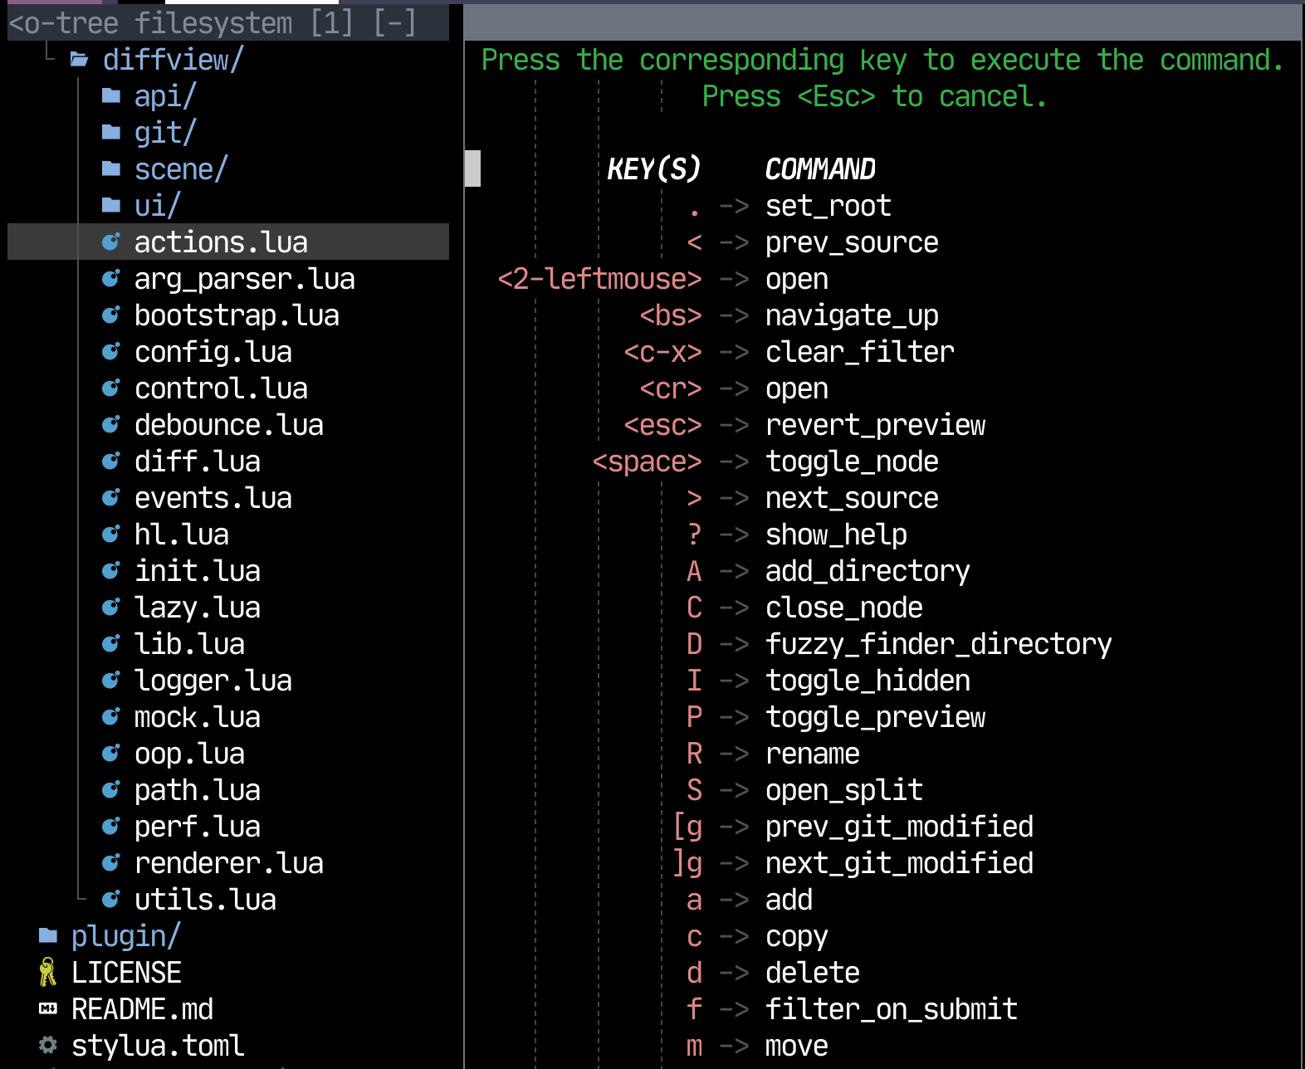Screen dimensions: 1305x1069
Task: Click the Lua icon beside init.lua
Action: pyautogui.click(x=111, y=571)
